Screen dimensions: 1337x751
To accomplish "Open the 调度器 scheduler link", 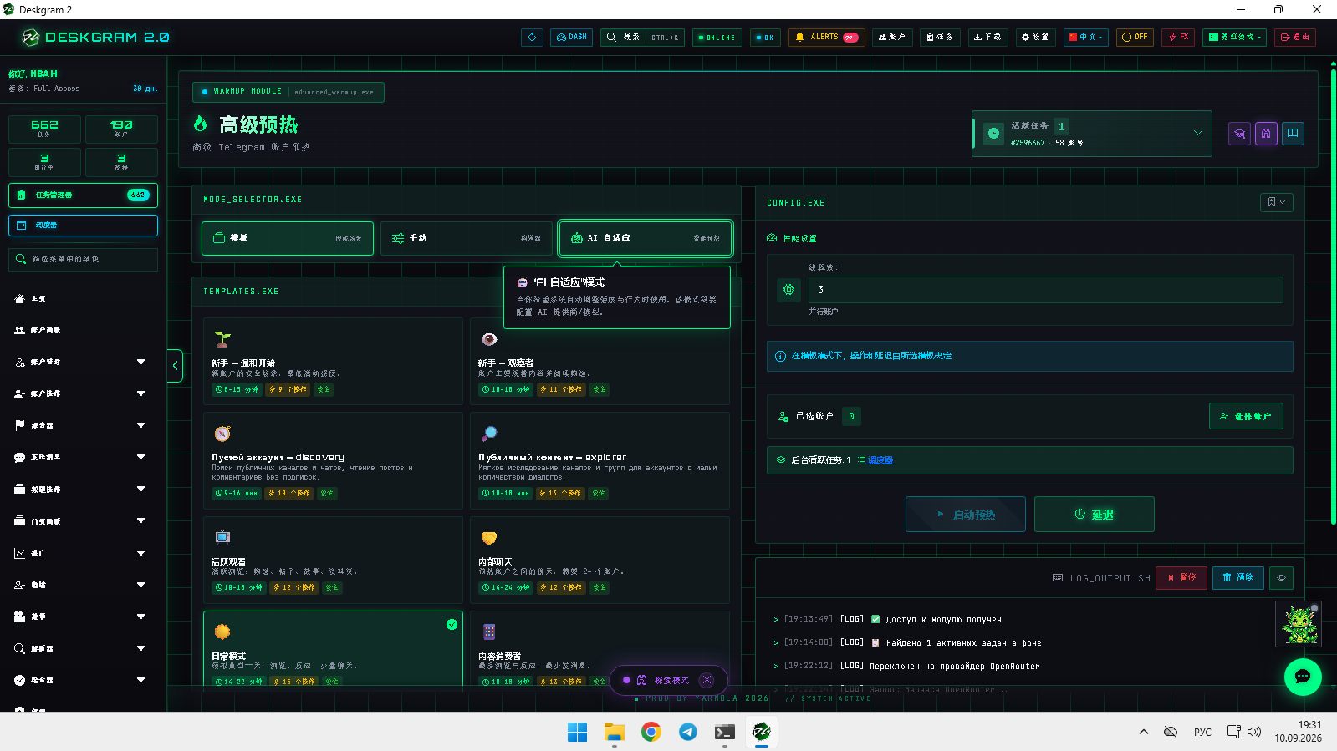I will 880,460.
